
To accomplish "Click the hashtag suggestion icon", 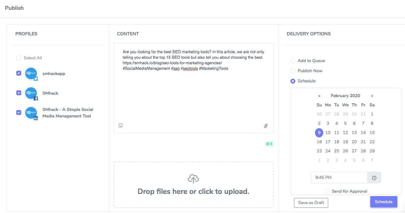I will click(x=266, y=126).
